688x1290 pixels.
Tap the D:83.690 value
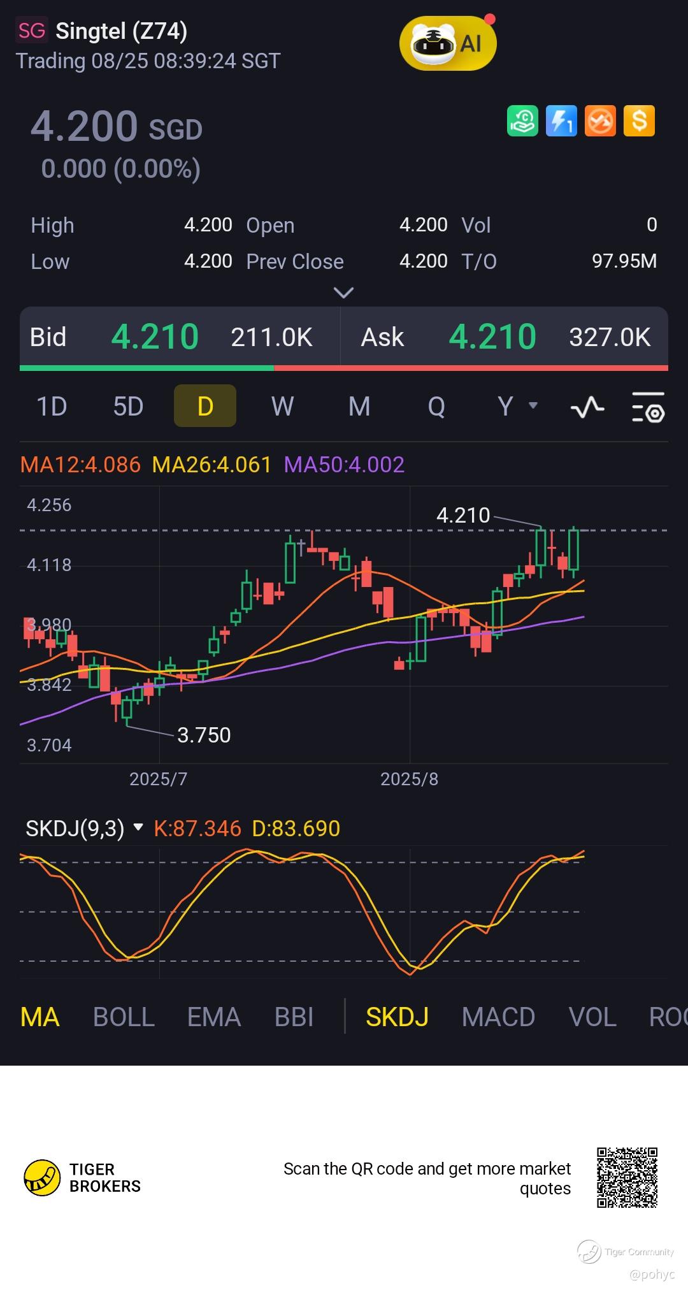[x=296, y=829]
